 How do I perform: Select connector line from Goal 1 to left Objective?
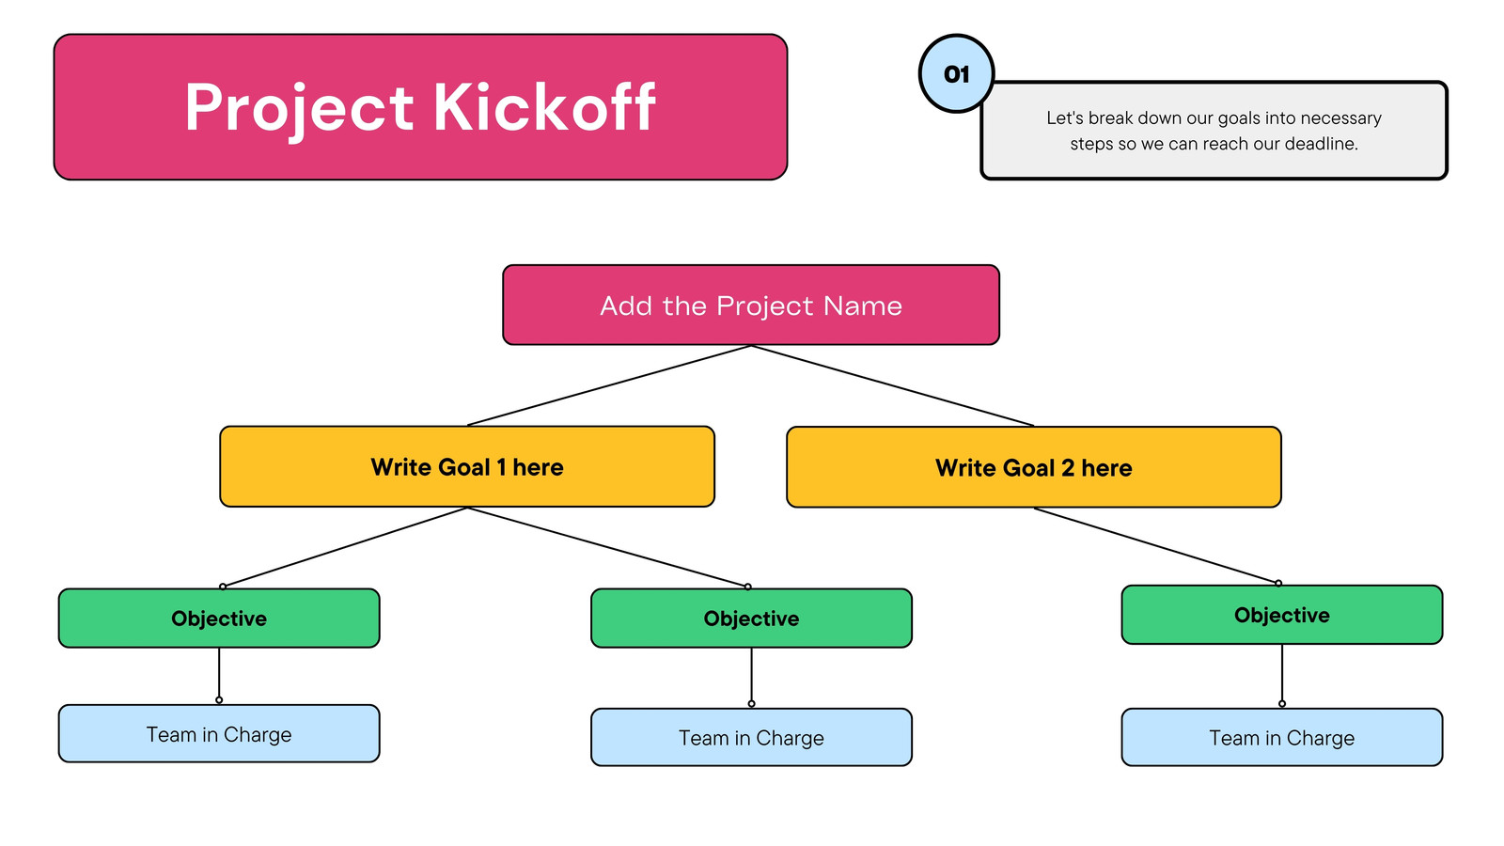pos(345,547)
